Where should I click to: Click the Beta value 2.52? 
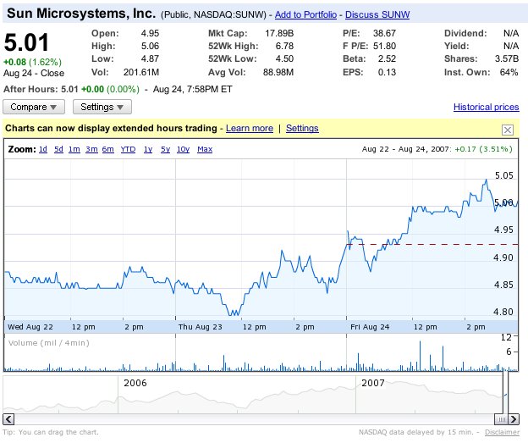(387, 58)
